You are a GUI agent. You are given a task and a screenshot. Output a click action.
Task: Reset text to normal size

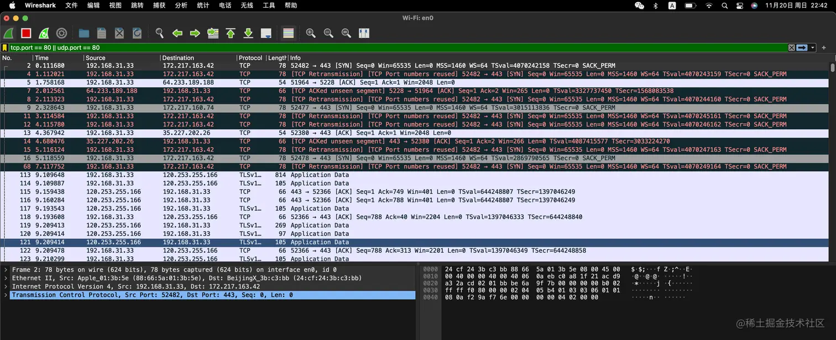pos(346,33)
